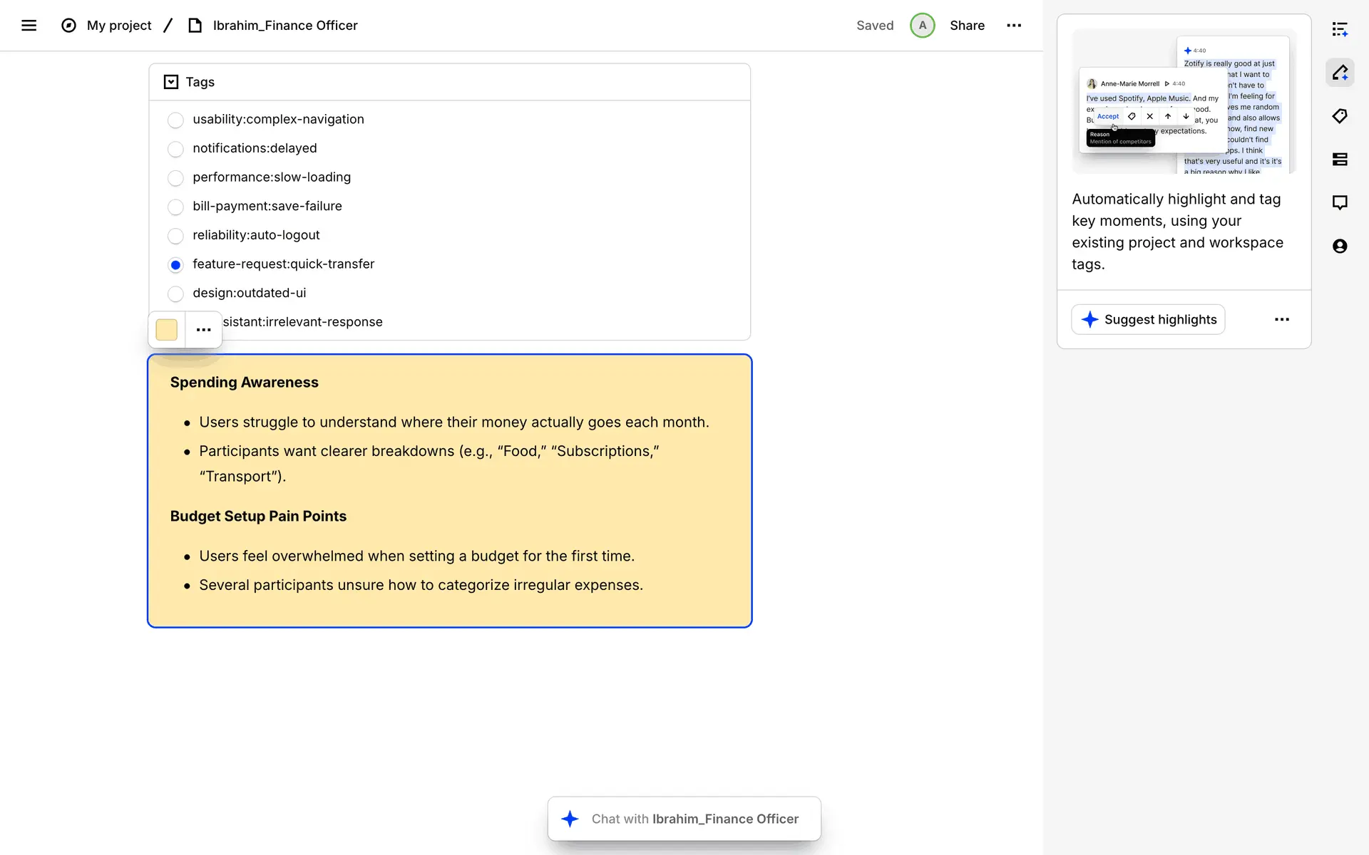Collapse the Tags field dropdown icon
The width and height of the screenshot is (1369, 855).
click(x=171, y=82)
